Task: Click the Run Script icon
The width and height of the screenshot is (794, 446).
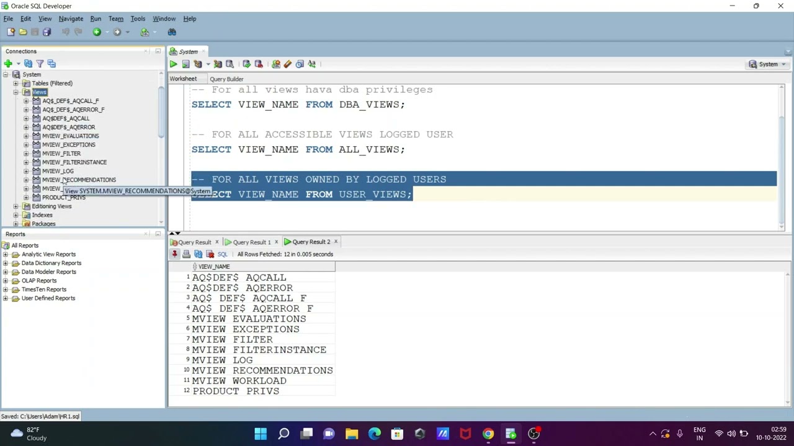Action: point(185,64)
